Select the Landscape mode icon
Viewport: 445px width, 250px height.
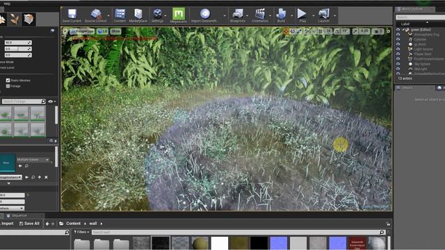pos(3,19)
